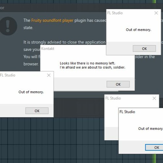The height and width of the screenshot is (163, 163).
Task: Close the left FL Studio dialog with X
Action: (x=49, y=75)
